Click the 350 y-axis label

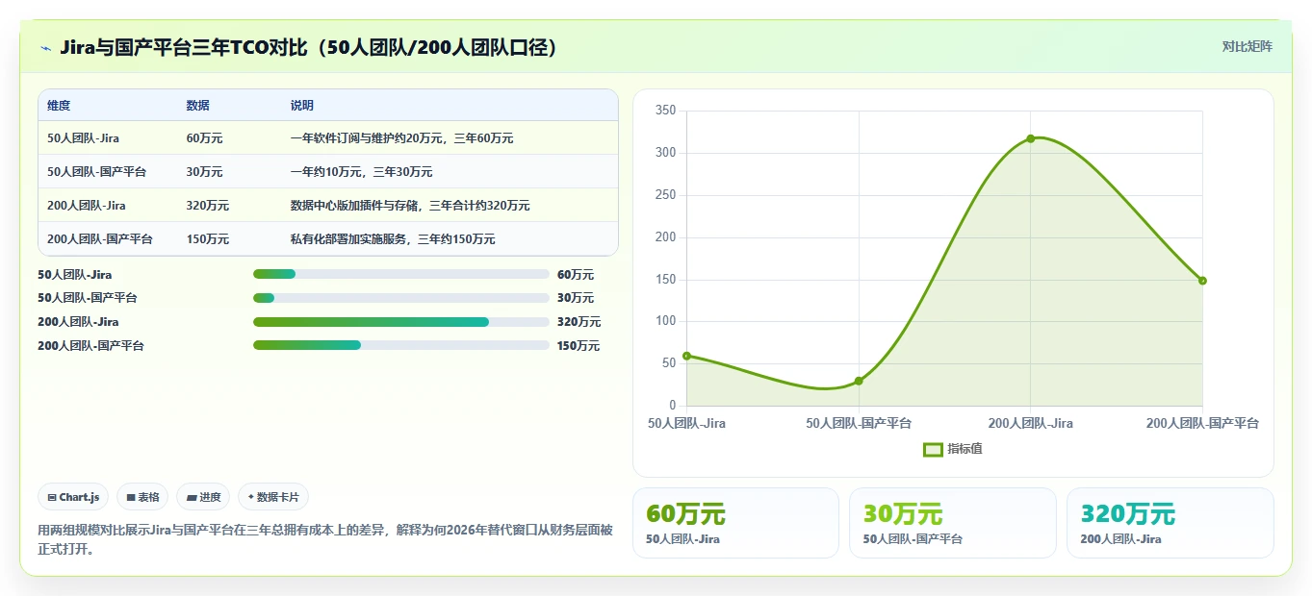click(665, 111)
